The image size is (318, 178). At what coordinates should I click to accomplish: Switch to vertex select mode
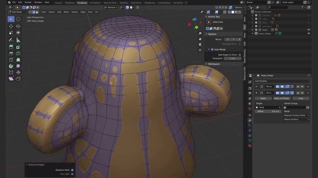click(30, 12)
